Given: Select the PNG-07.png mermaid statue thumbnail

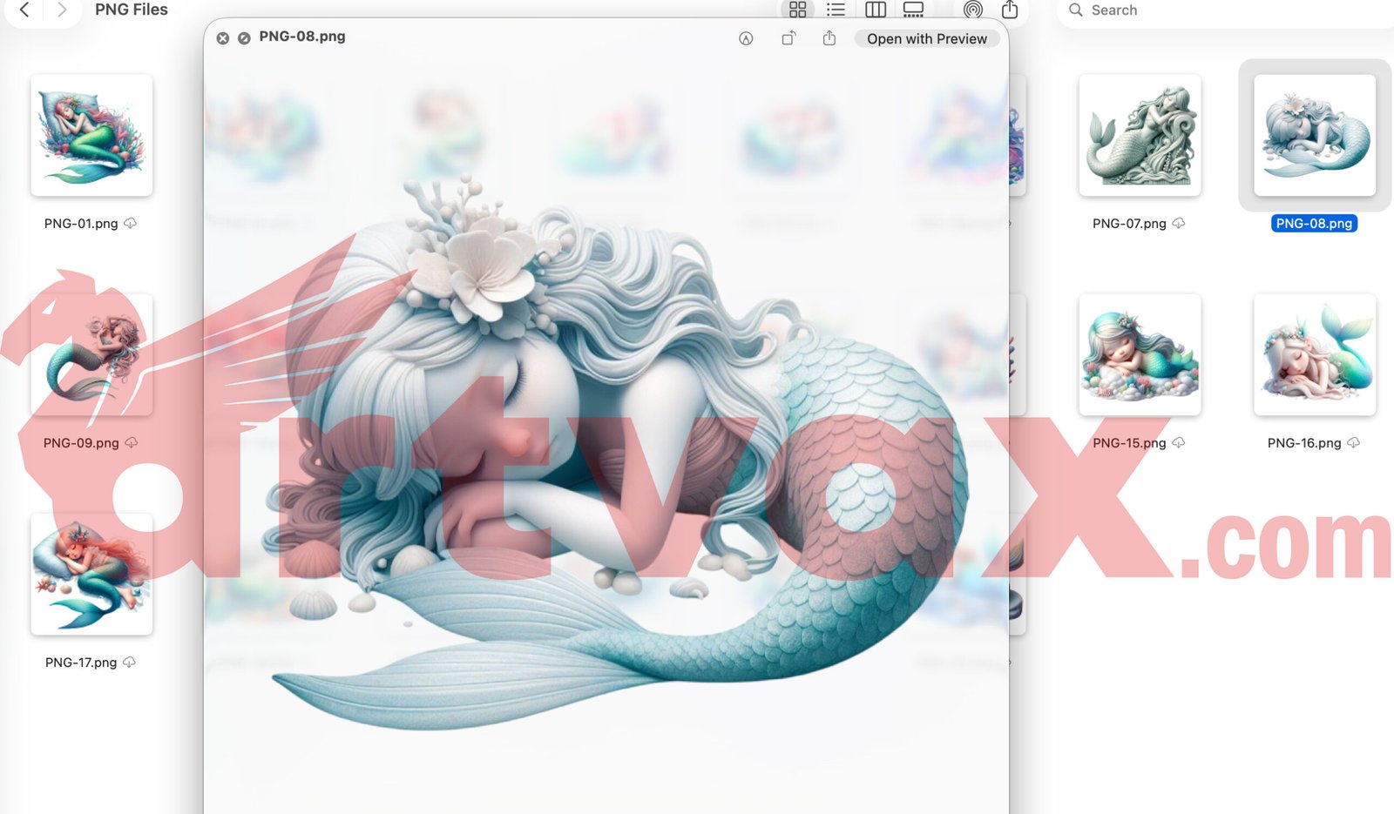Looking at the screenshot, I should (1140, 135).
